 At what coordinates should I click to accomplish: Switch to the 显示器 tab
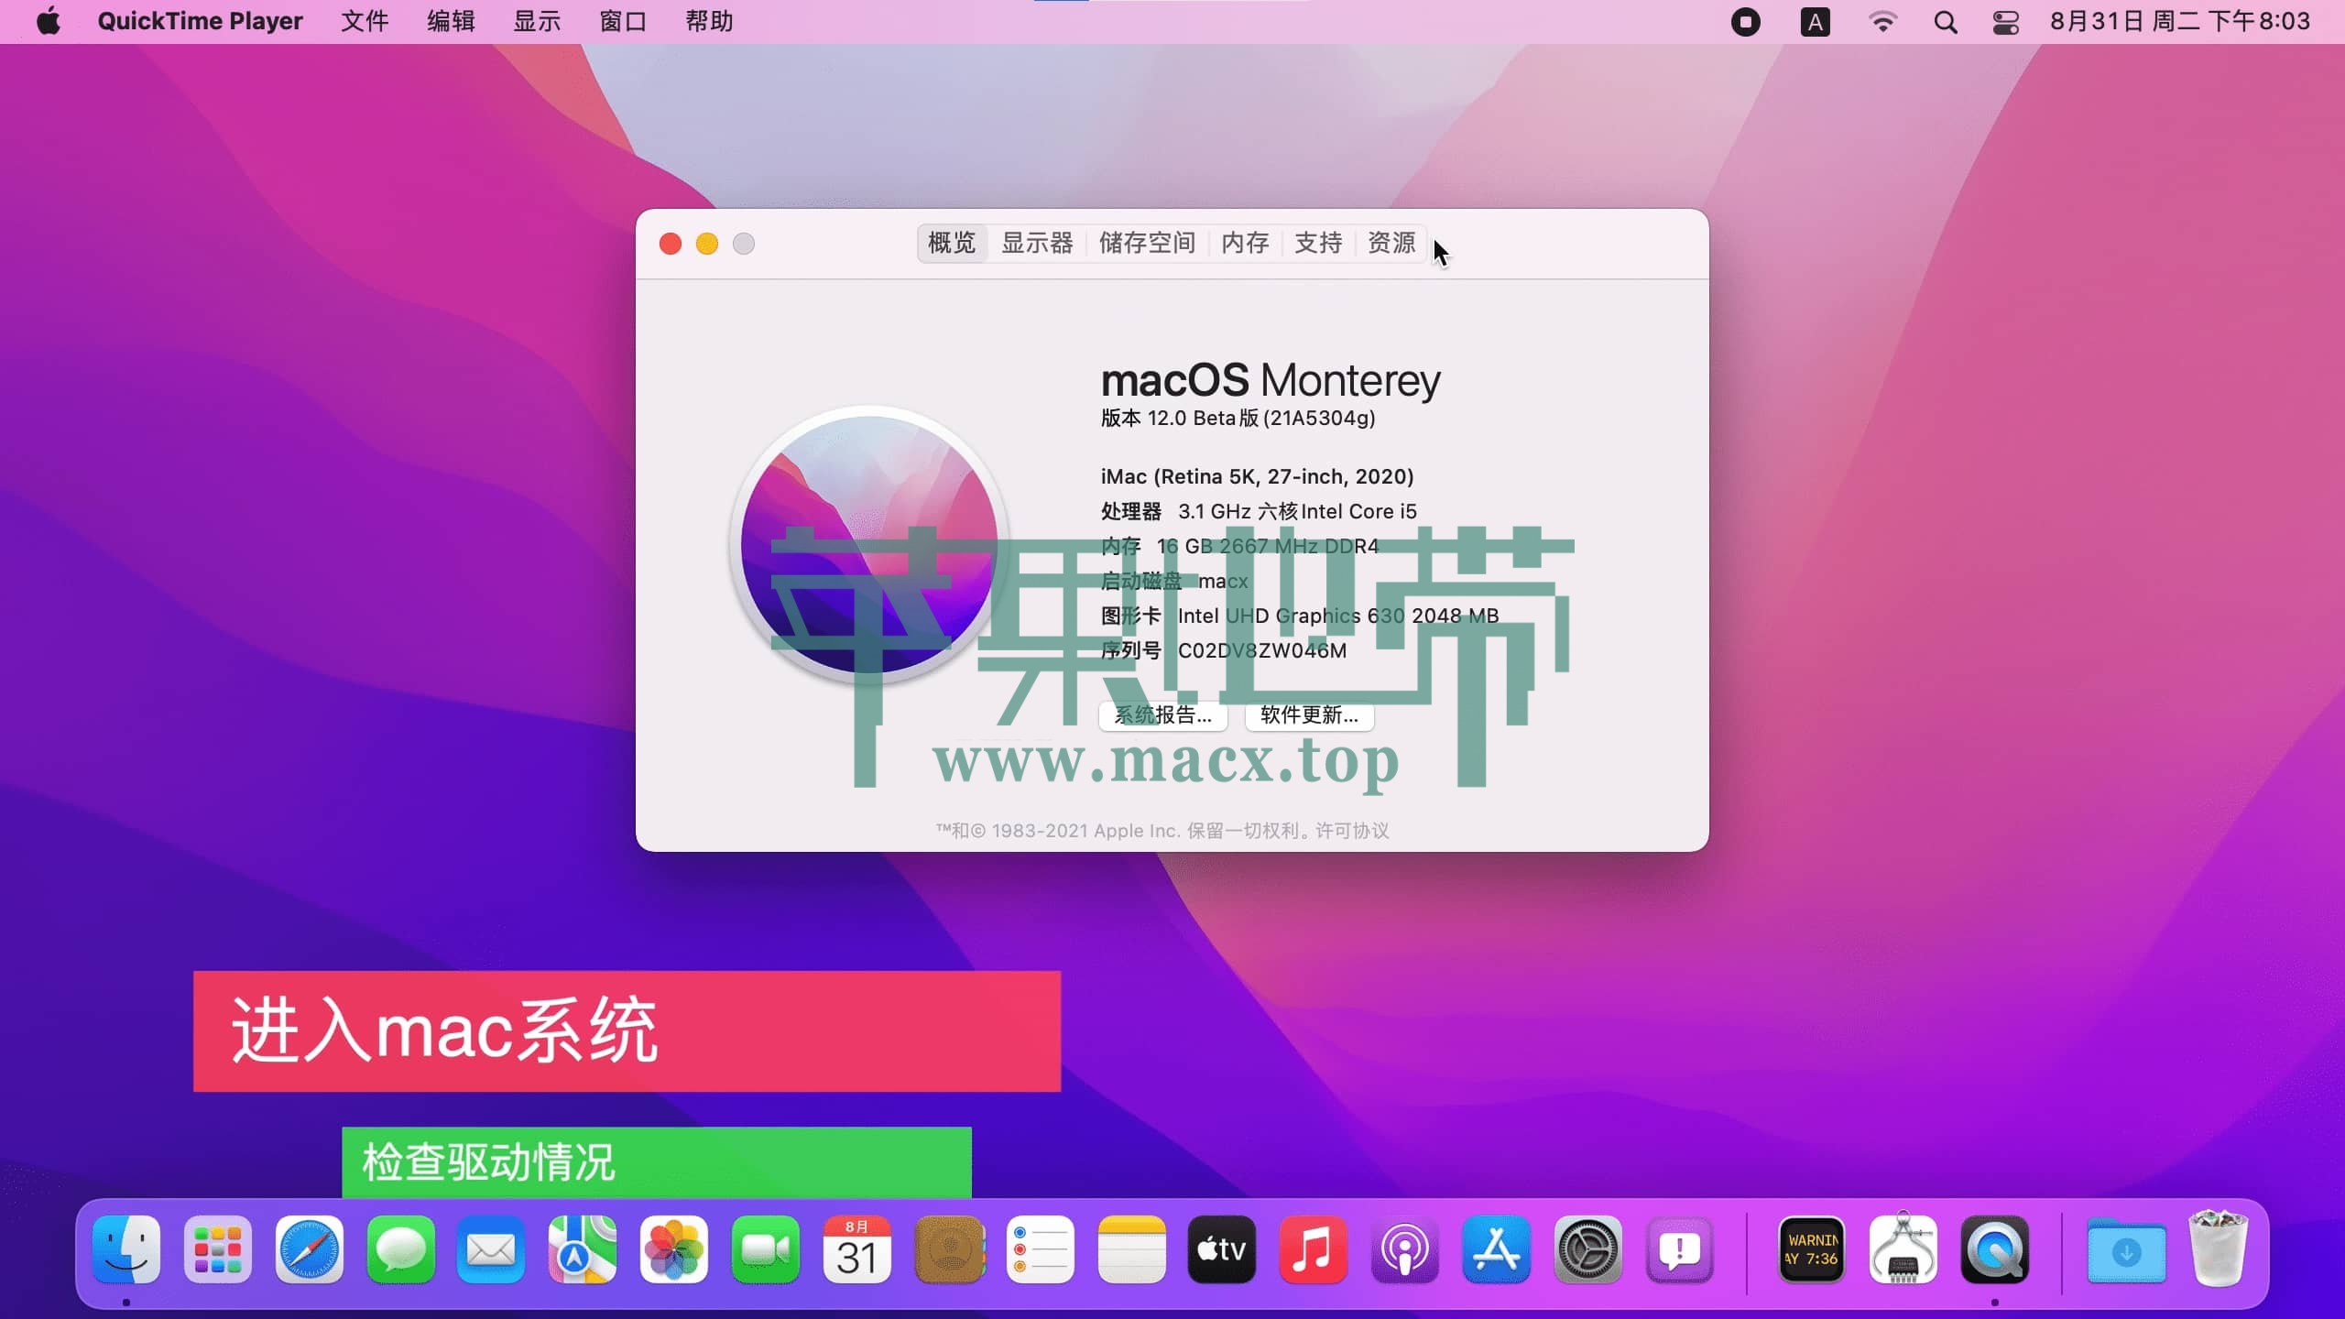click(x=1037, y=243)
